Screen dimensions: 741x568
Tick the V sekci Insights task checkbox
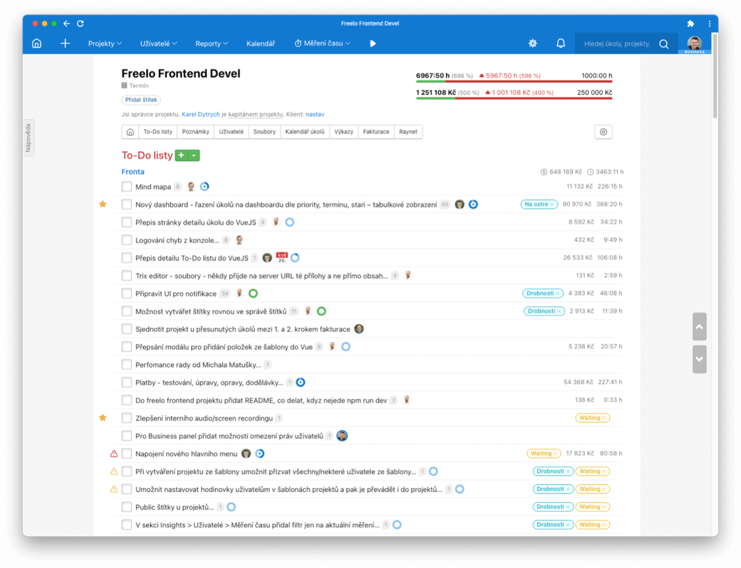(x=127, y=525)
